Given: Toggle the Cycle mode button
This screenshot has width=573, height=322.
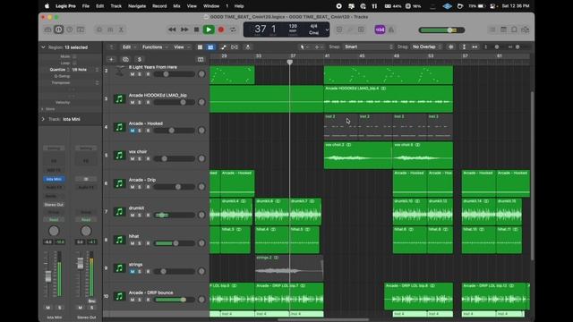Looking at the screenshot, I should point(233,30).
